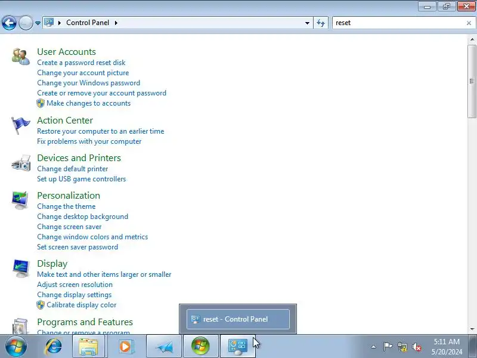The height and width of the screenshot is (358, 477).
Task: Select Change screen saver
Action: pyautogui.click(x=69, y=227)
